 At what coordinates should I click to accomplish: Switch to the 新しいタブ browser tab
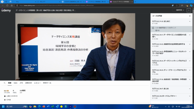pos(48,2)
